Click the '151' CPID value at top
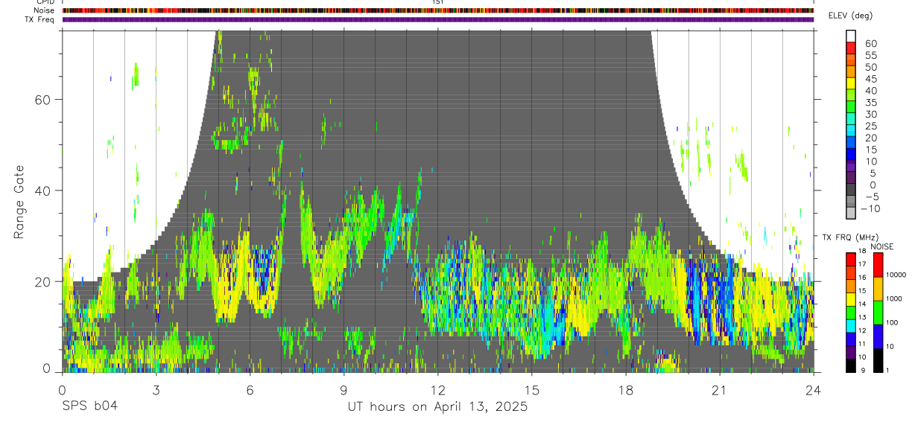Image resolution: width=915 pixels, height=422 pixels. (x=437, y=2)
